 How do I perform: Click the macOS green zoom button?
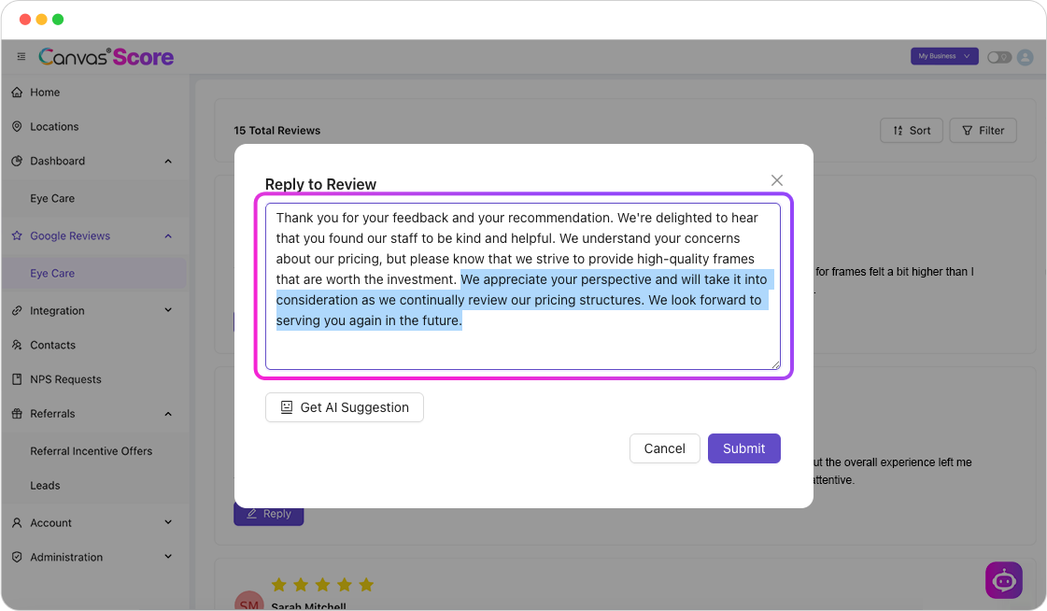58,20
